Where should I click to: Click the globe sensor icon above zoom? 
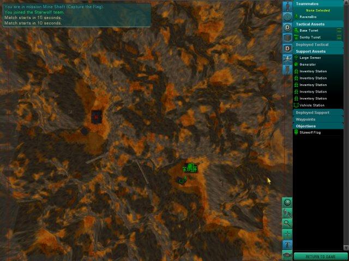(x=287, y=202)
